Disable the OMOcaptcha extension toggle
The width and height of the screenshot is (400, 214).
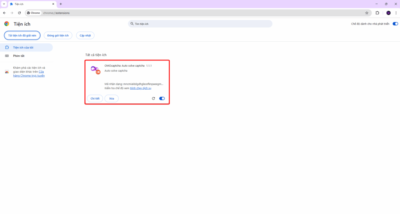pyautogui.click(x=162, y=99)
